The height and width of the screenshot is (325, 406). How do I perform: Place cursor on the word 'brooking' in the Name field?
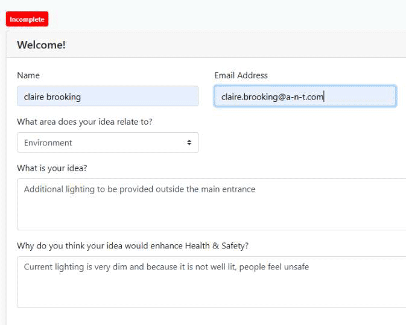point(64,96)
